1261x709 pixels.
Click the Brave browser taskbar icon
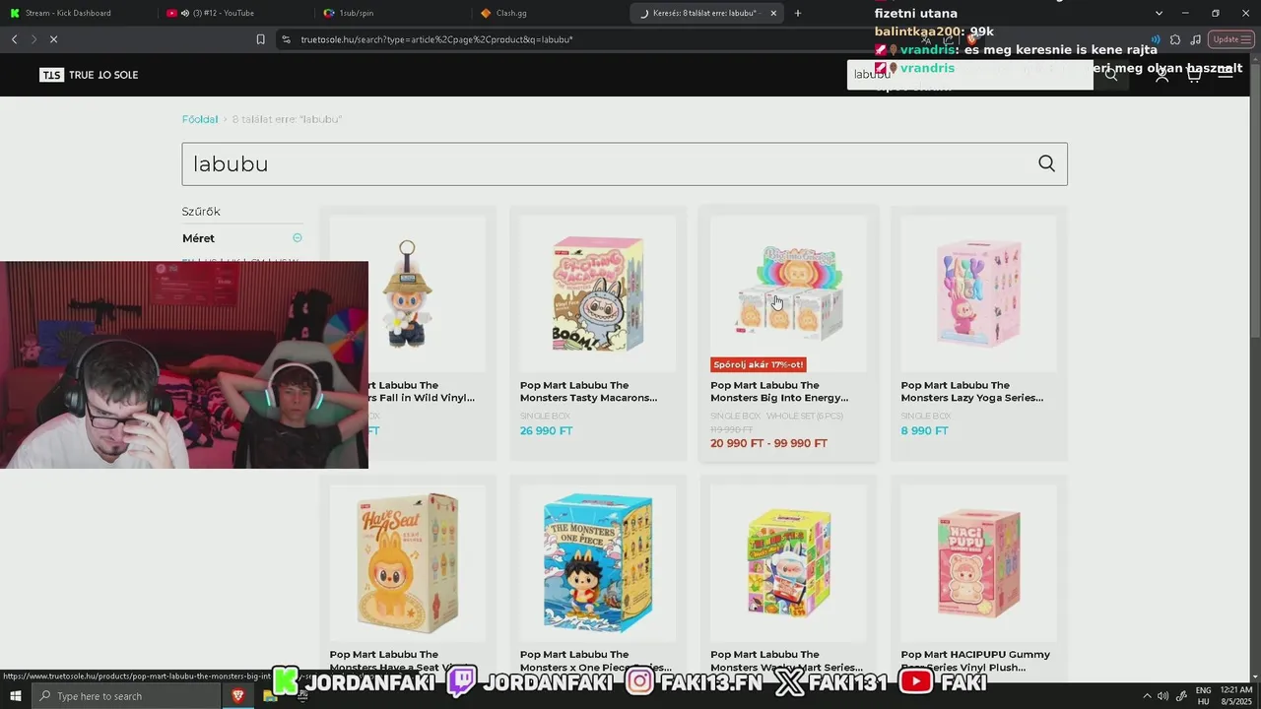click(x=238, y=696)
